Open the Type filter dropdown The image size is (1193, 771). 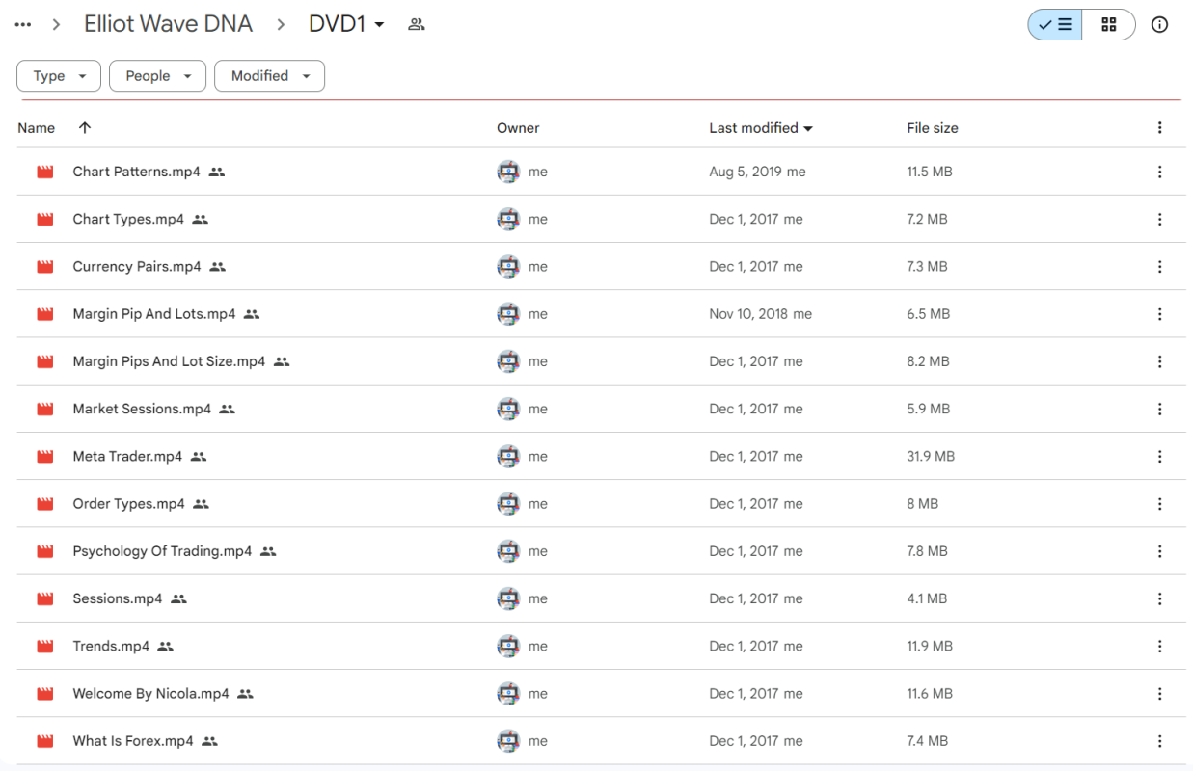click(x=59, y=76)
